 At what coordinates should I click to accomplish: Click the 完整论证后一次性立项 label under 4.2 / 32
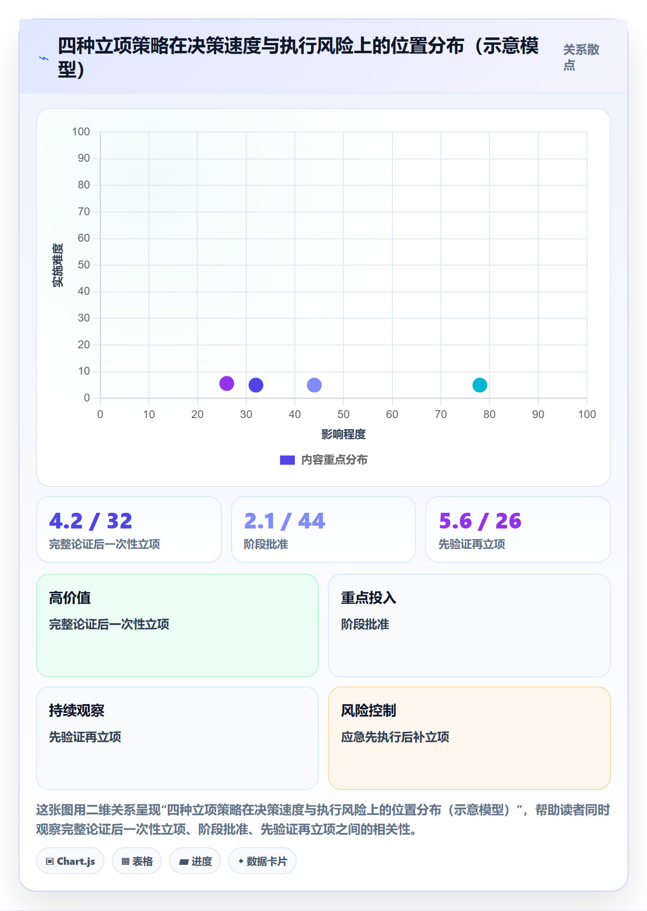pyautogui.click(x=104, y=544)
